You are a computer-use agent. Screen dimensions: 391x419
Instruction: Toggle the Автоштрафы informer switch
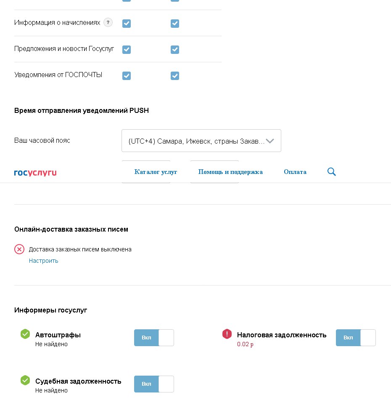click(154, 338)
